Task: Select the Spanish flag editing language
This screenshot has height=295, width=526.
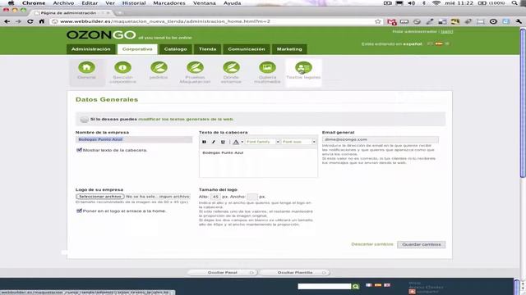Action: (x=439, y=43)
